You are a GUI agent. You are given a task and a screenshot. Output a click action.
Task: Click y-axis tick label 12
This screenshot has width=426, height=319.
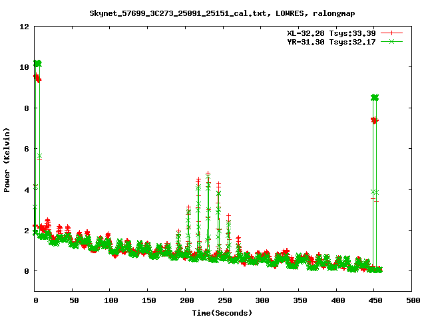pos(24,27)
